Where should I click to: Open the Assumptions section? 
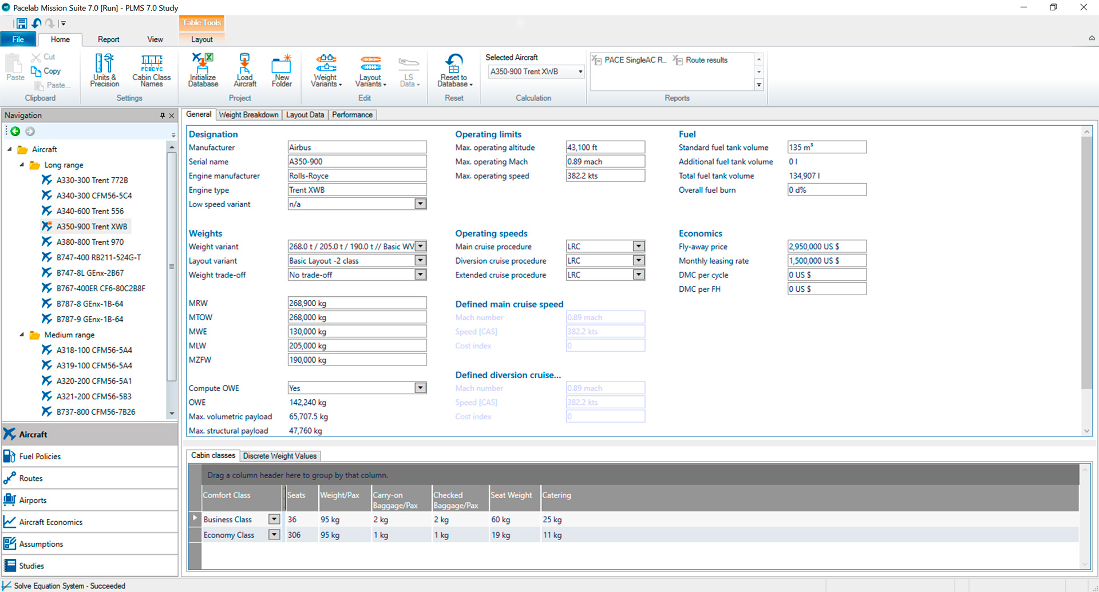tap(90, 544)
